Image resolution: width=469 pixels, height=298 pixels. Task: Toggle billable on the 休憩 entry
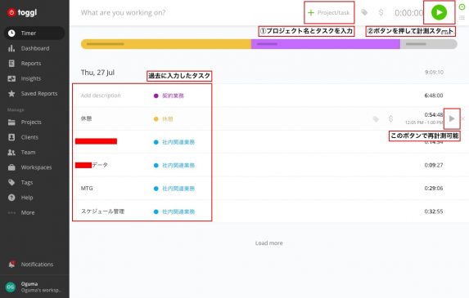point(390,118)
